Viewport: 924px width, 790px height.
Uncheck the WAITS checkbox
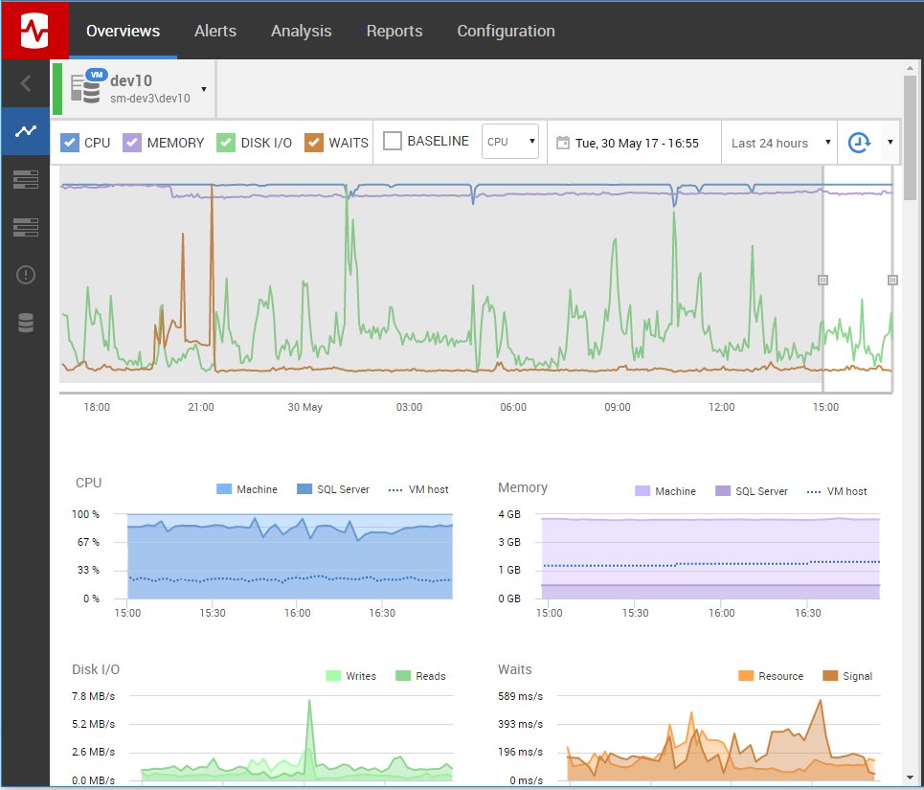314,143
